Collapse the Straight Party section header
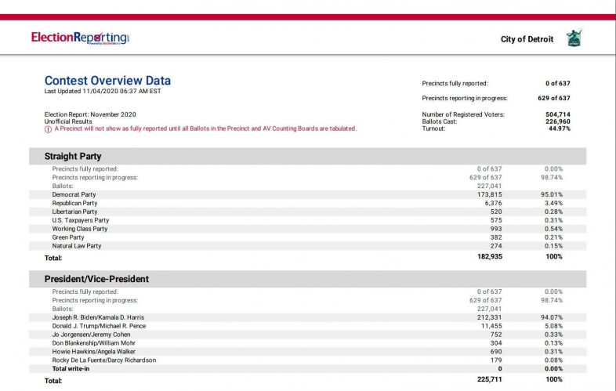The width and height of the screenshot is (616, 391). 307,156
